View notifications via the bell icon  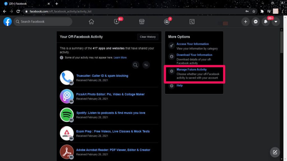click(266, 22)
